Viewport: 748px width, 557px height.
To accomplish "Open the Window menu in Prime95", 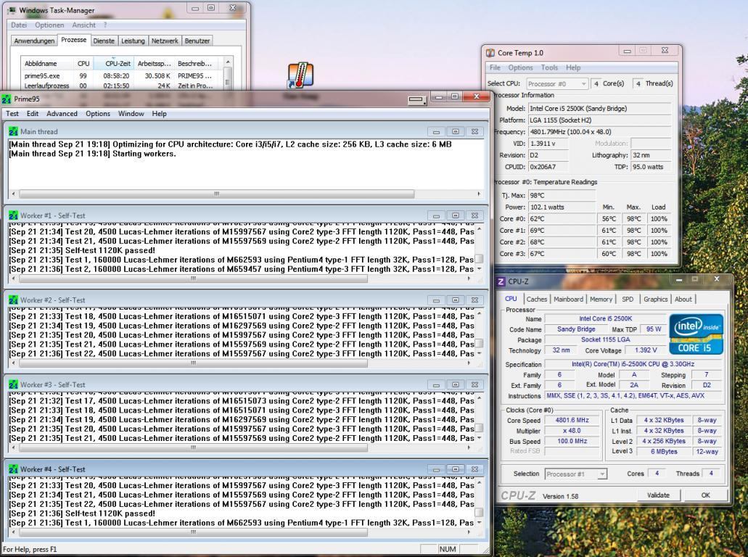I will point(131,113).
